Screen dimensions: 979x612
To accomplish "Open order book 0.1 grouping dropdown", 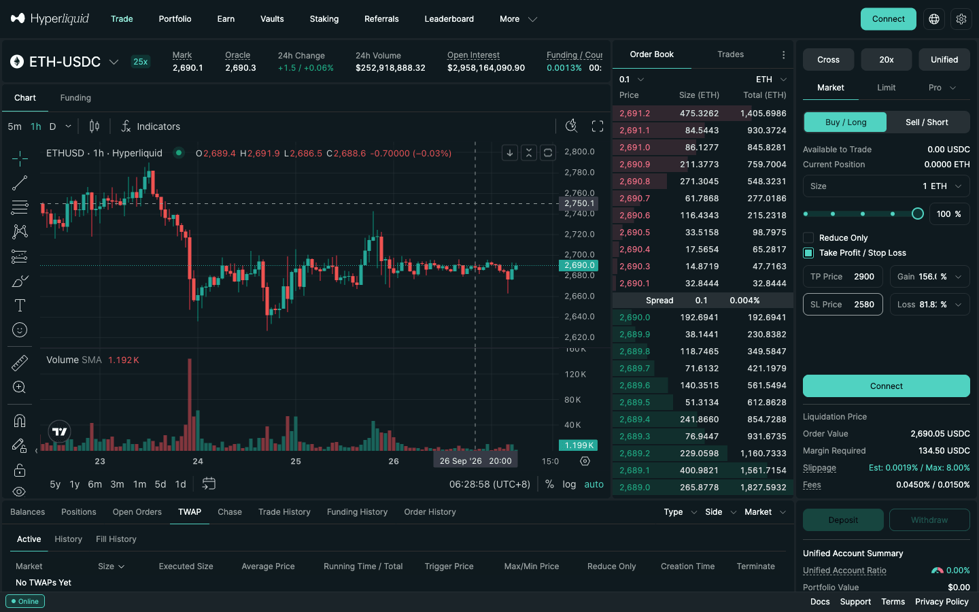I will coord(632,80).
